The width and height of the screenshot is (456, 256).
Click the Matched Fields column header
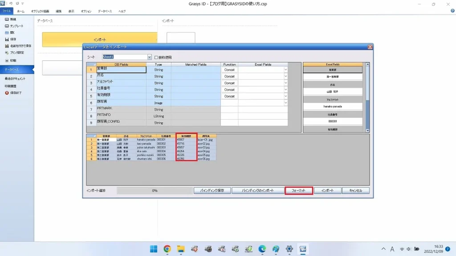click(x=196, y=64)
